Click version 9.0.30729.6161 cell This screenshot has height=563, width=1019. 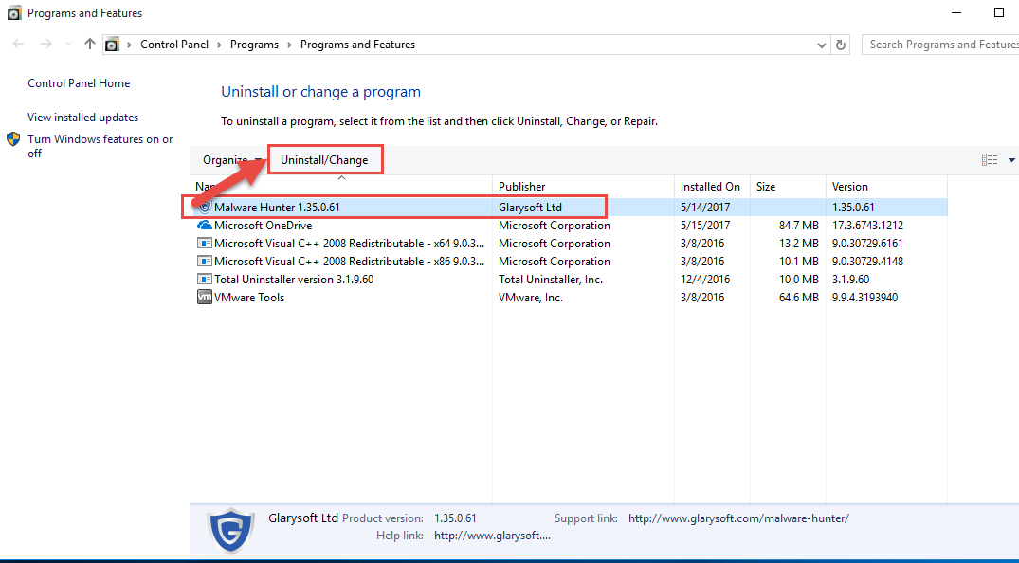pyautogui.click(x=867, y=244)
